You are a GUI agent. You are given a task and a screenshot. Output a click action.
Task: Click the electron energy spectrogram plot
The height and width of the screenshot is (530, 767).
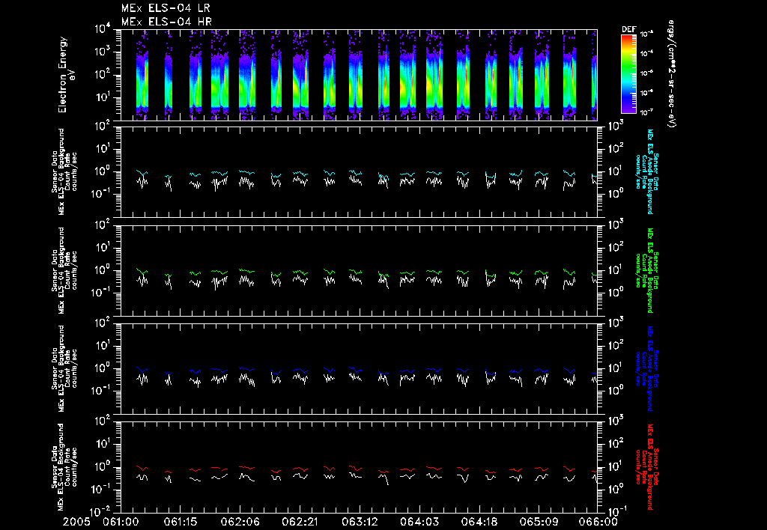pos(359,75)
